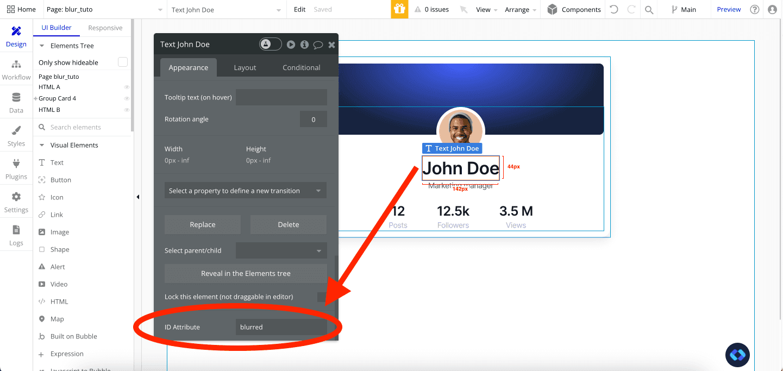Open comments bubble in property editor
The image size is (783, 371).
pos(318,45)
